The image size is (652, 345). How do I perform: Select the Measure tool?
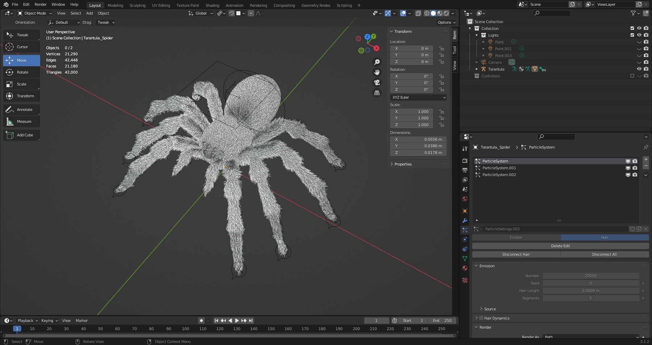click(21, 121)
